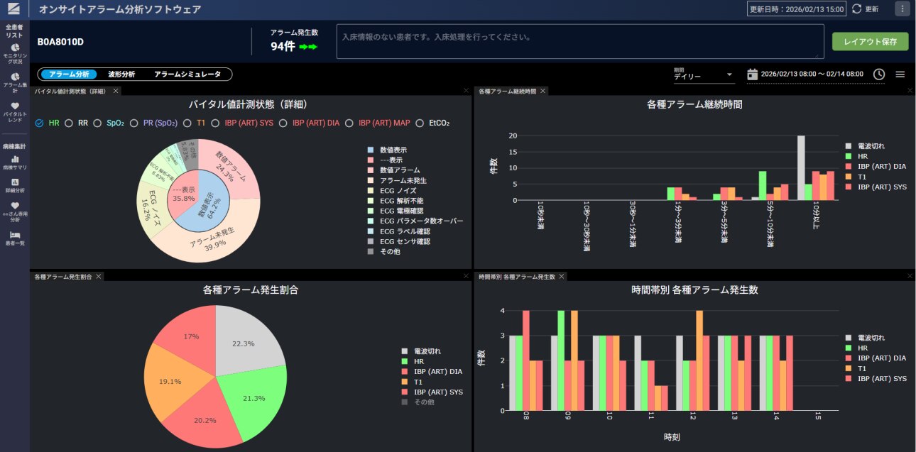
Task: Select the IBP (ART) MAP radio option
Action: tap(349, 123)
